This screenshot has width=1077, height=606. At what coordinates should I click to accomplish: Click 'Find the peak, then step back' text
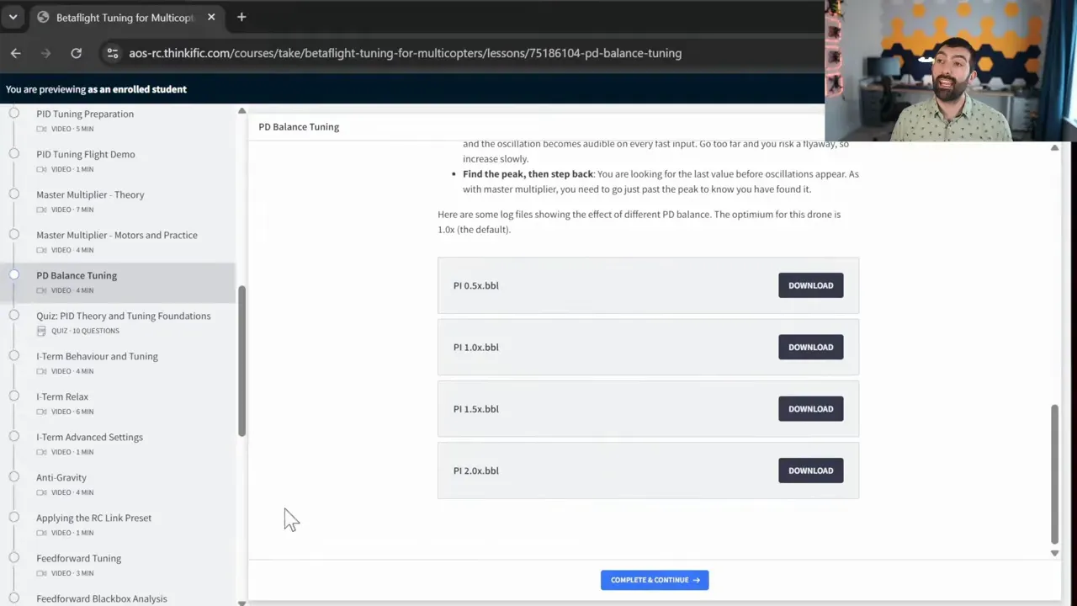click(x=528, y=174)
